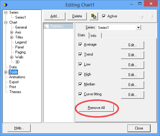Select Legend in the tree
The image size is (160, 136).
21,42
